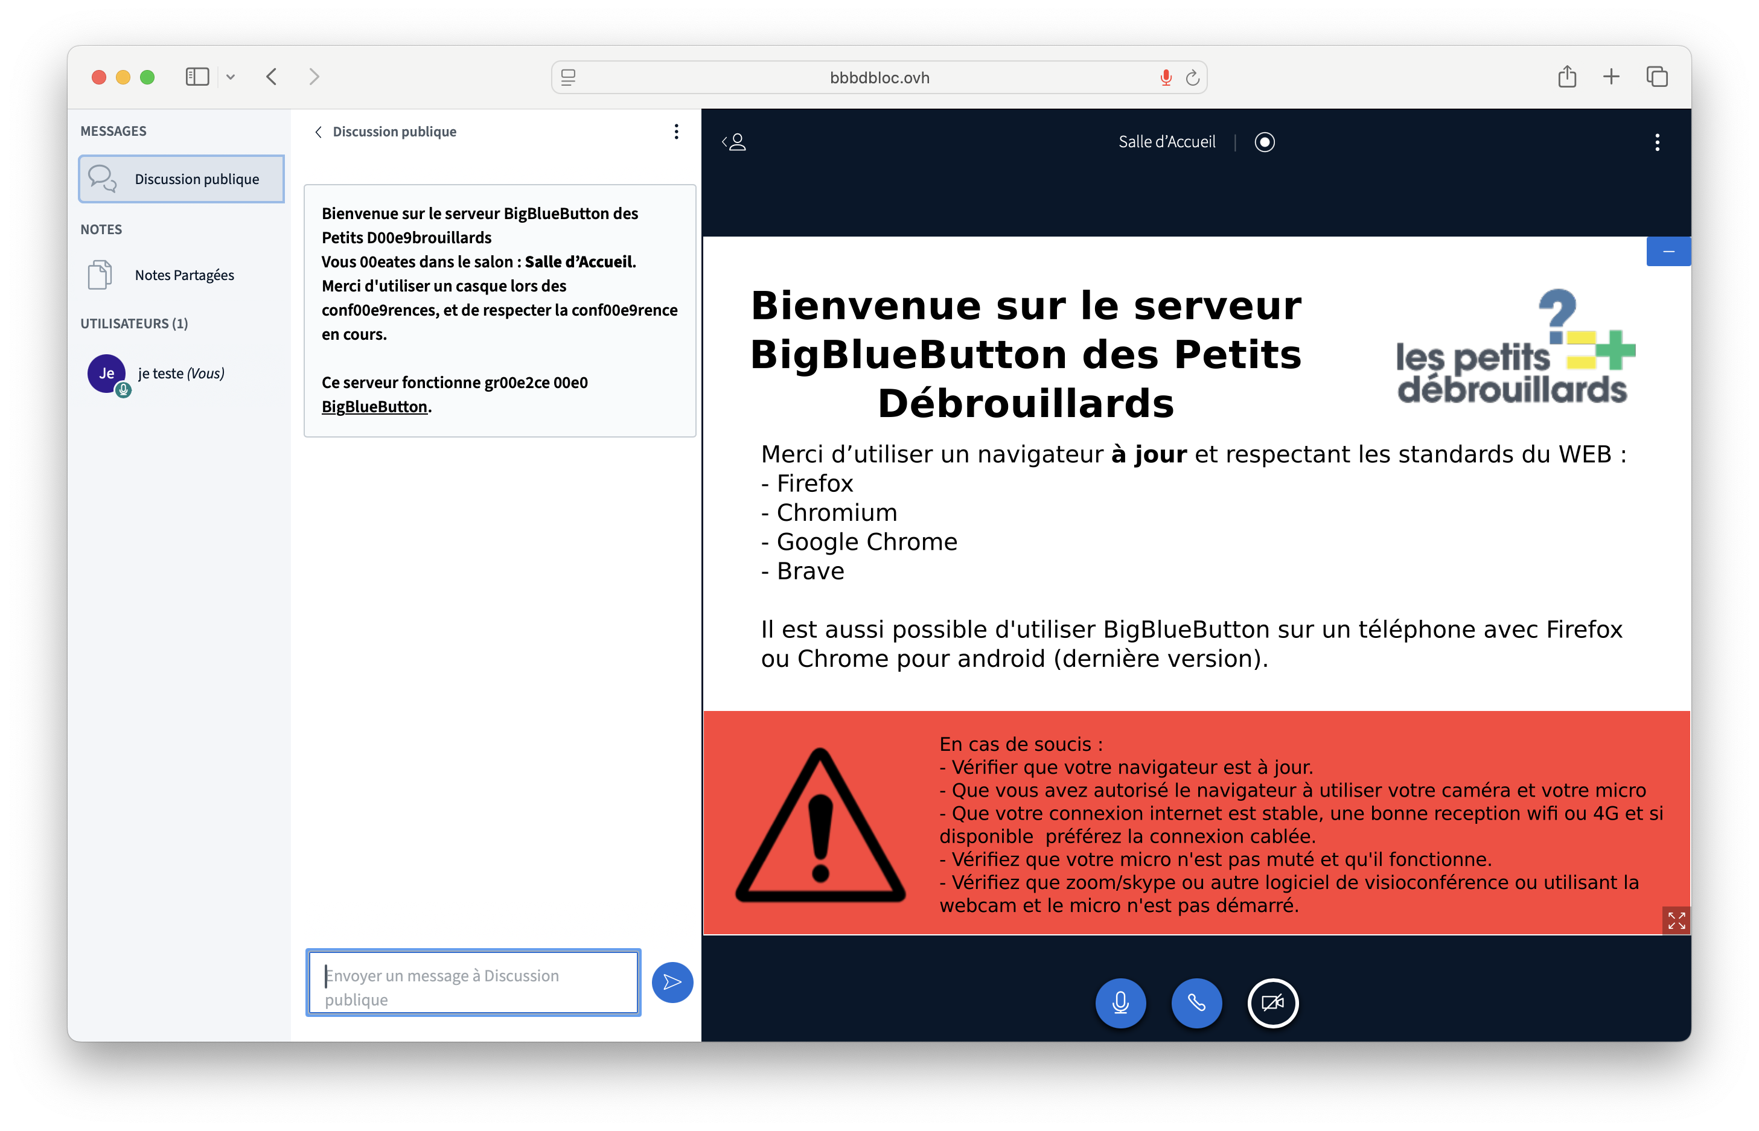Minimize the presentation with blue button
1759x1131 pixels.
[1668, 252]
